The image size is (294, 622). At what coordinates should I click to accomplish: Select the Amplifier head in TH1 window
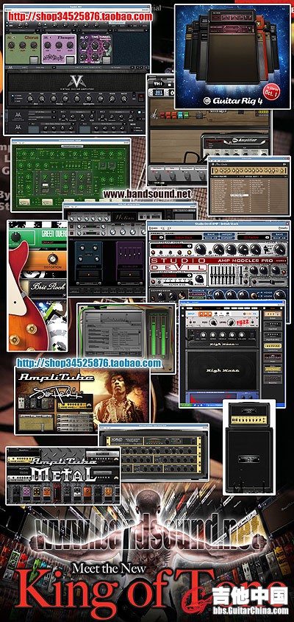[235, 144]
